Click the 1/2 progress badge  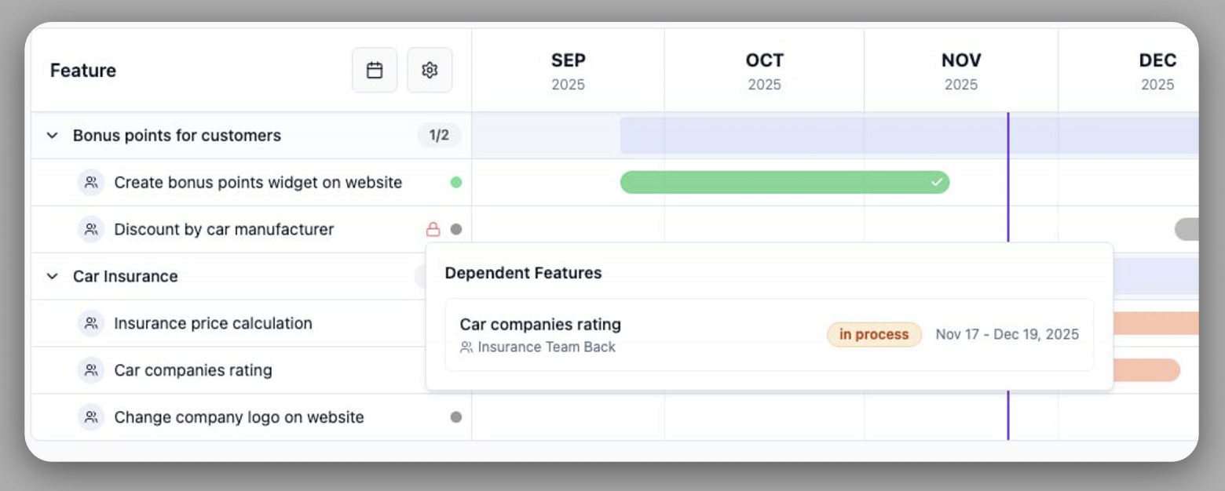[x=439, y=136]
